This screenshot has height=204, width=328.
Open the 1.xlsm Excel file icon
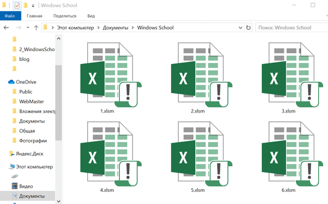point(111,75)
